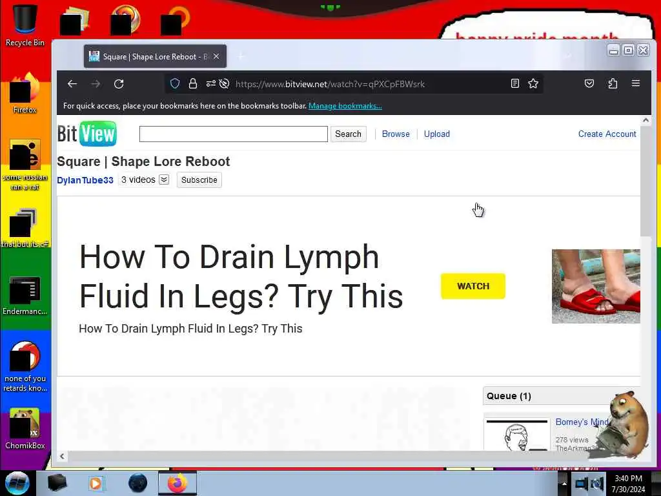Open the Recycle Bin desktop icon
This screenshot has height=496, width=661.
pos(25,25)
